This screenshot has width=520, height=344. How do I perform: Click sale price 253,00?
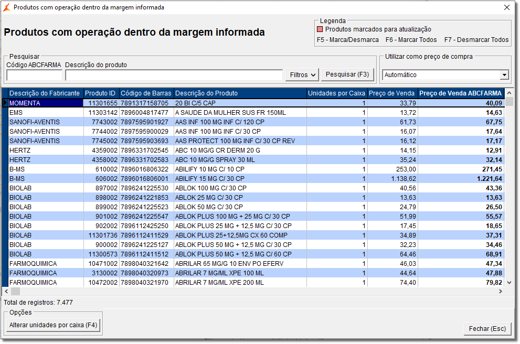click(406, 169)
